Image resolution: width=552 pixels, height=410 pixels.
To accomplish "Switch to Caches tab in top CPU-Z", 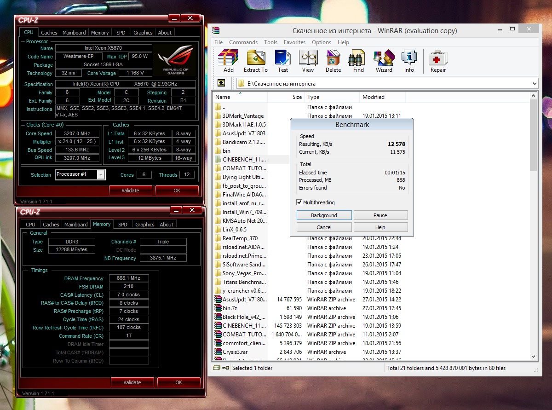I will pyautogui.click(x=49, y=33).
